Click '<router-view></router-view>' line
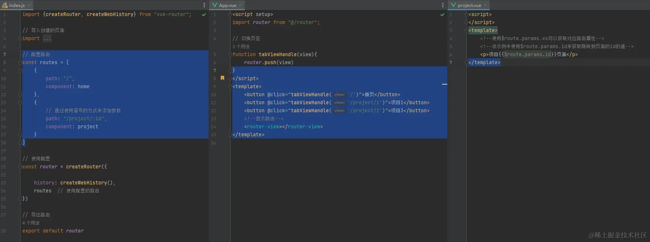Screen dimensions: 650x242 coord(284,126)
